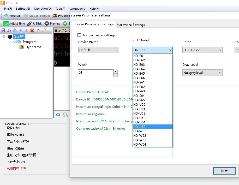This screenshot has width=239, height=185.
Task: Choose HD-E66 from the card list
Action: [x=153, y=78]
